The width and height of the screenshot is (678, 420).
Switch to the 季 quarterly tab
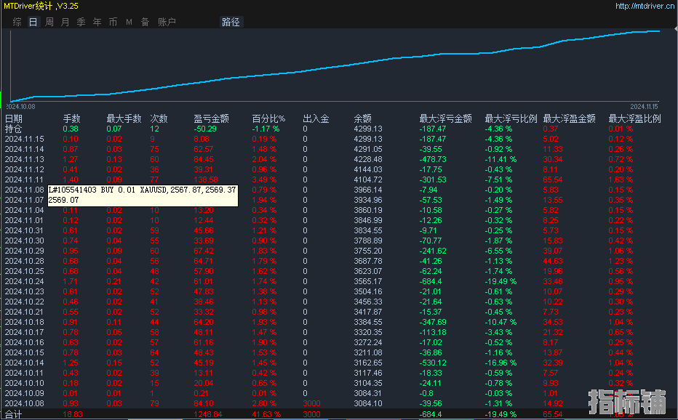(81, 22)
